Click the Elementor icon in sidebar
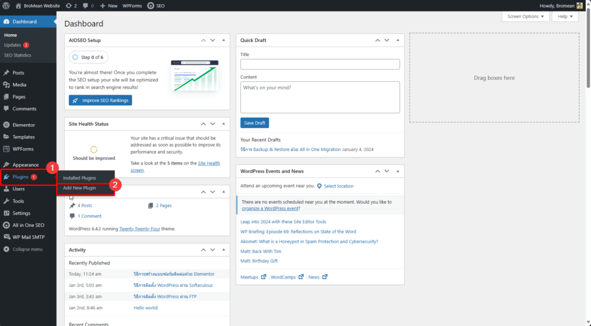 pyautogui.click(x=6, y=125)
